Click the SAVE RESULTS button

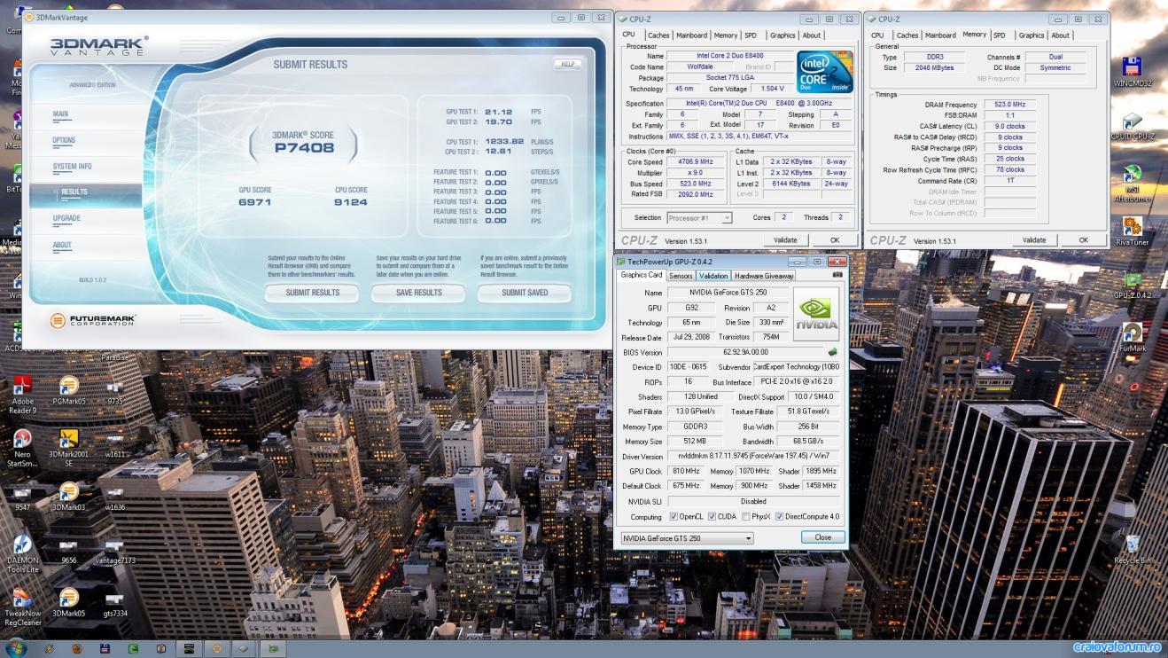[418, 293]
